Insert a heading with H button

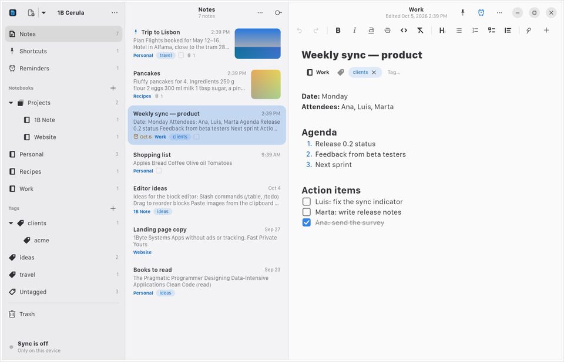442,31
